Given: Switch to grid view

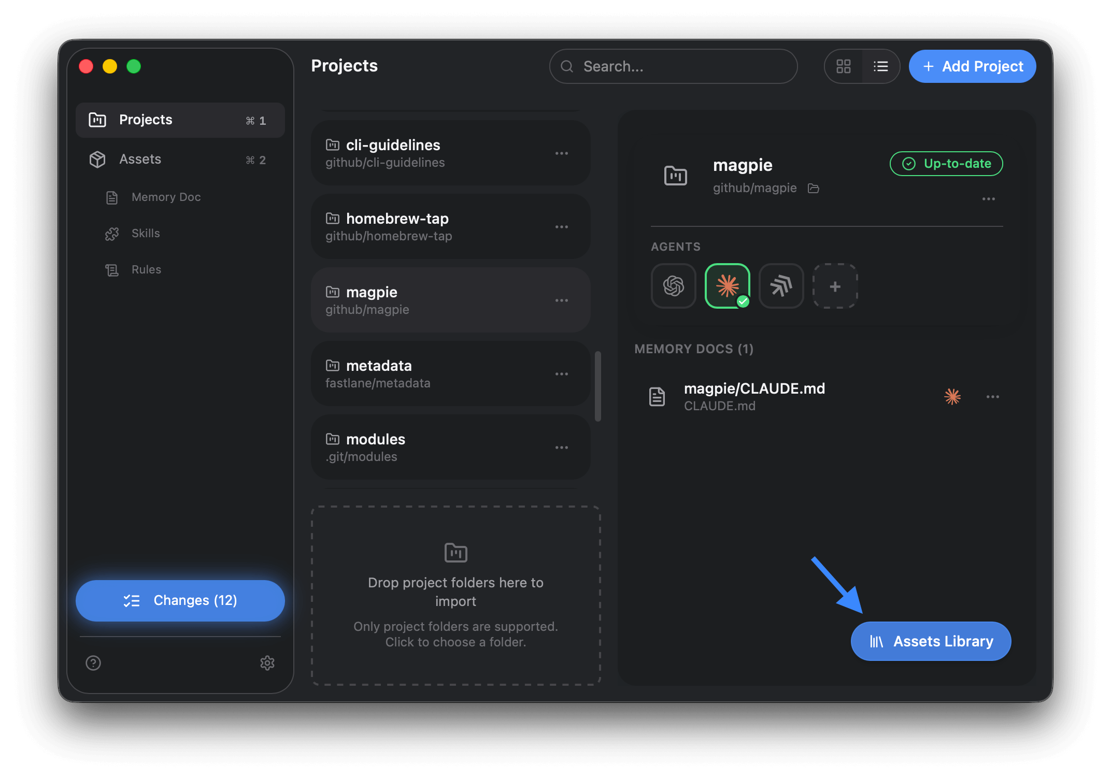Looking at the screenshot, I should coord(843,66).
